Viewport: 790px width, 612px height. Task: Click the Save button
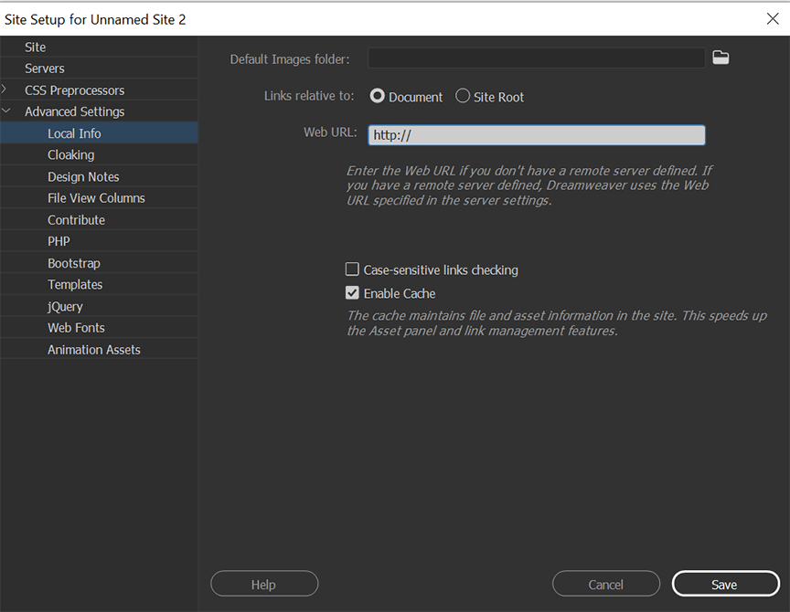coord(724,585)
